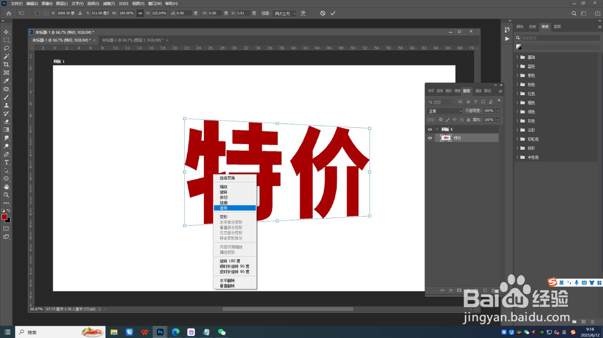Screen dimensions: 603x338
Task: Select the Eraser tool
Action: pyautogui.click(x=6, y=121)
